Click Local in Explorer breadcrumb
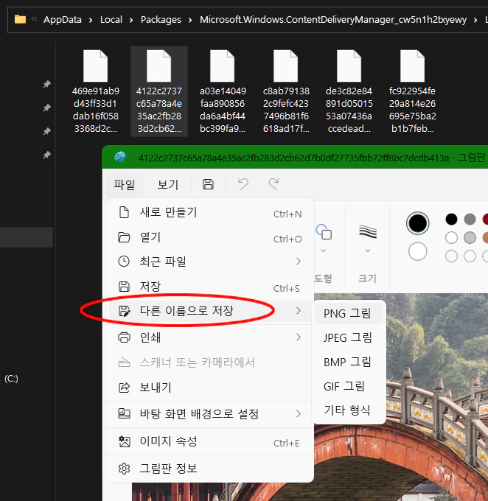The height and width of the screenshot is (501, 488). [x=111, y=20]
